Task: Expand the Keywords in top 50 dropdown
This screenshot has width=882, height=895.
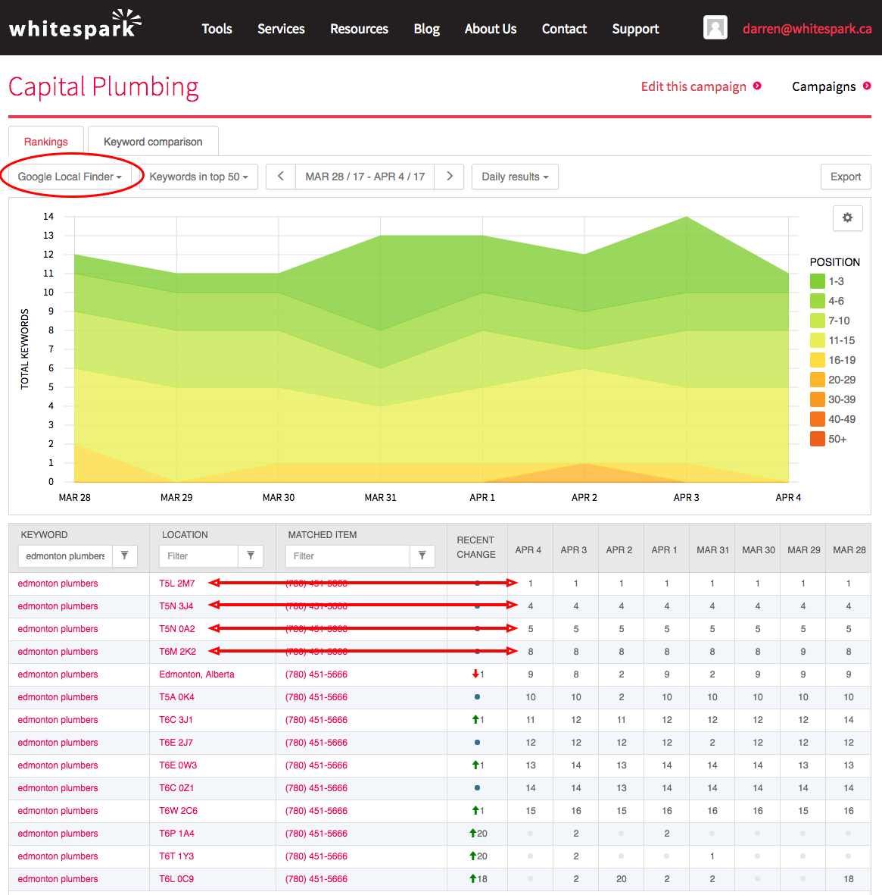Action: tap(198, 177)
